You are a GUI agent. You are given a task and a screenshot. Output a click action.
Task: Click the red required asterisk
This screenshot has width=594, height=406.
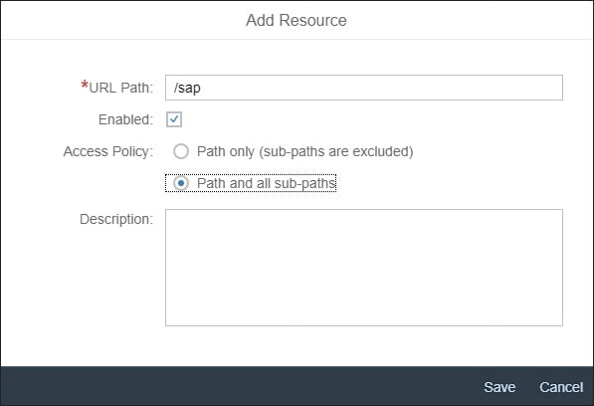pos(85,85)
